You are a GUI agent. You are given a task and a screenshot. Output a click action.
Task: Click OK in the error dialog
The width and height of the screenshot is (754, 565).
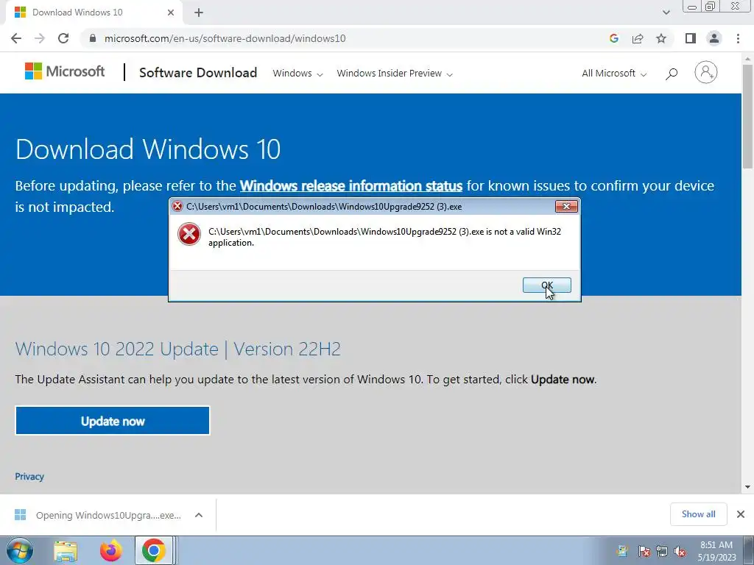547,285
